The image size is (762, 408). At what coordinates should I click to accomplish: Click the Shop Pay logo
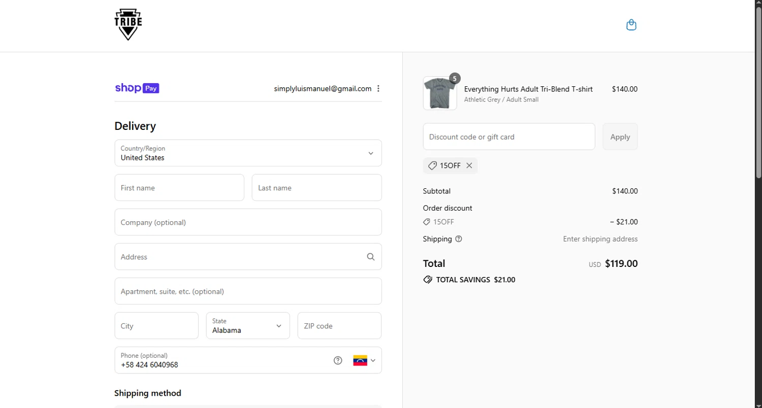(137, 88)
